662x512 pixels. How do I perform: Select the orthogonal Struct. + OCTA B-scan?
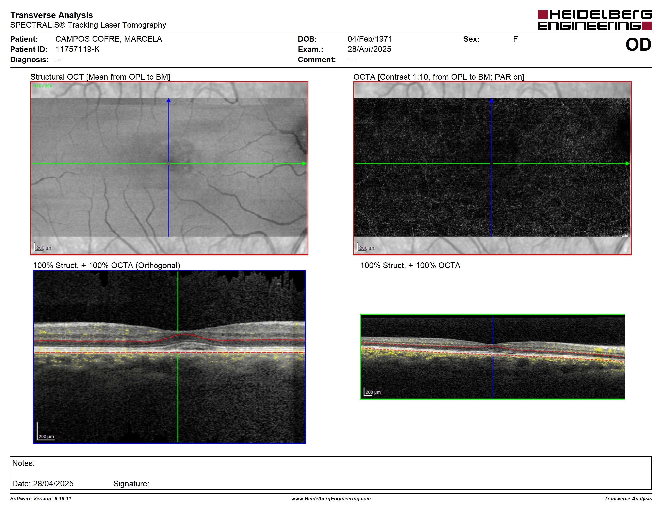170,357
